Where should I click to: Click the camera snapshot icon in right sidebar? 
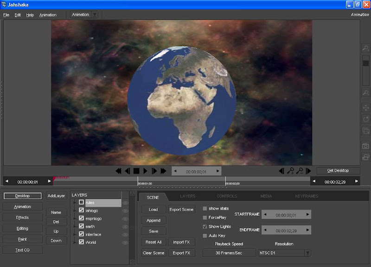(x=365, y=146)
